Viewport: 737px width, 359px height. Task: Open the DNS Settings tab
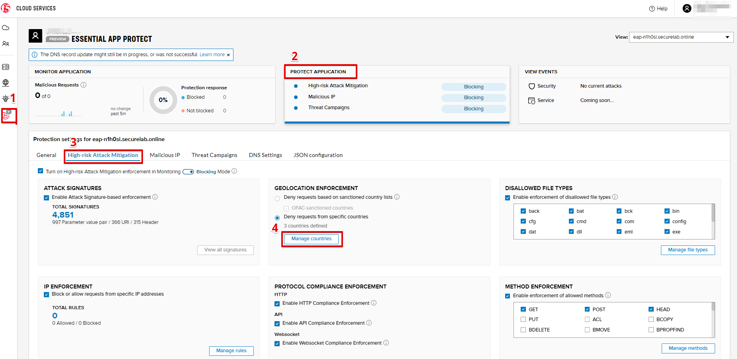(265, 155)
